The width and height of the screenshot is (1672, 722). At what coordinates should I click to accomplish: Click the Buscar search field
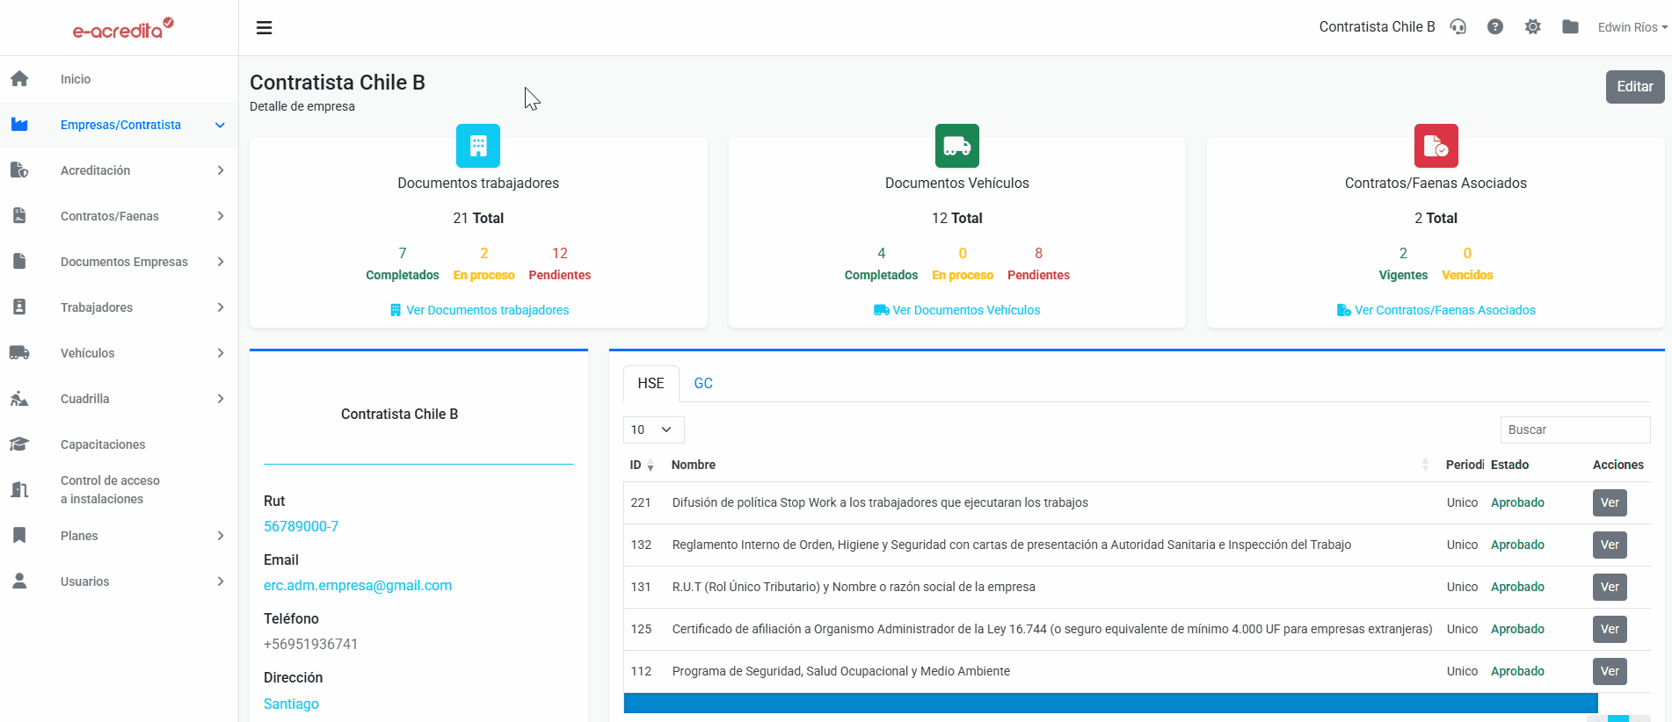click(1574, 430)
